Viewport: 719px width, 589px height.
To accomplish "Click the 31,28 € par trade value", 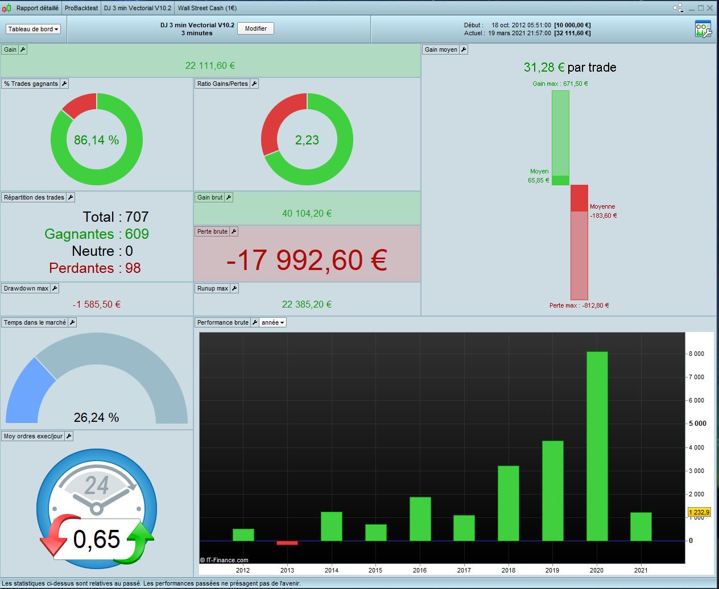I will pos(570,67).
